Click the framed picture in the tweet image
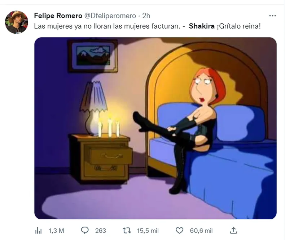The image size is (285, 240). 92,55
